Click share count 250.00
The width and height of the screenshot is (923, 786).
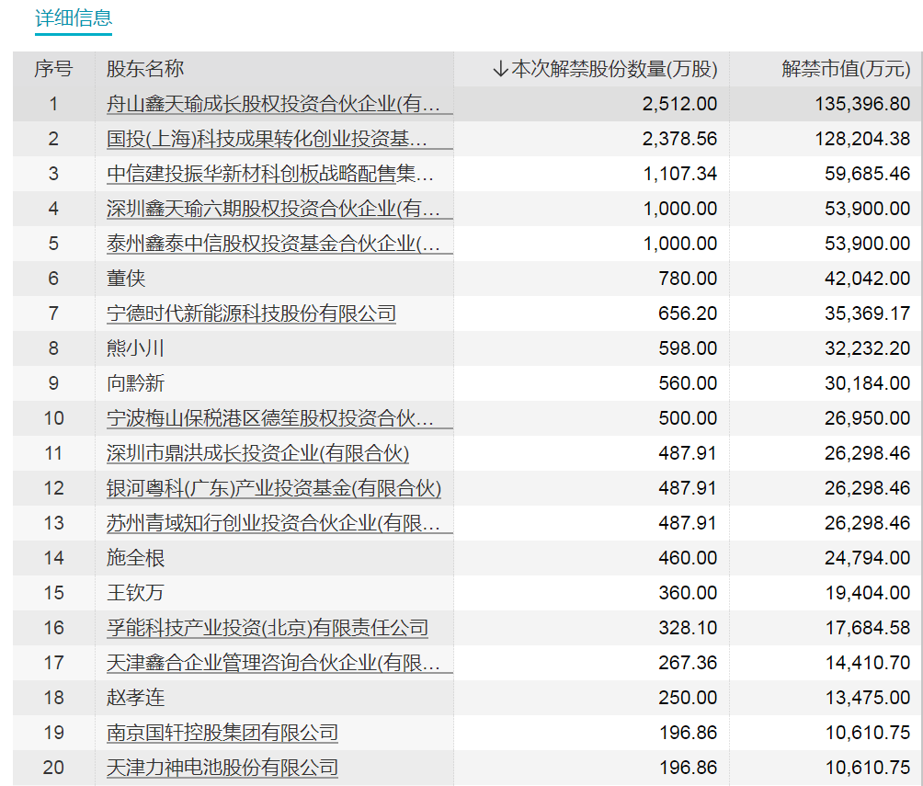[x=689, y=698]
